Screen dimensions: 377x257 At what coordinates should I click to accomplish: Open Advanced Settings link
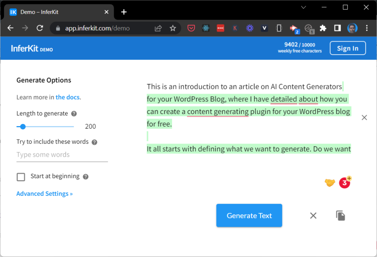[x=45, y=194]
